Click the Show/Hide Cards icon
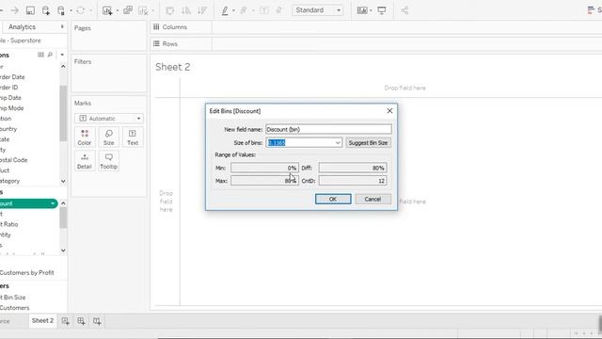 [361, 10]
